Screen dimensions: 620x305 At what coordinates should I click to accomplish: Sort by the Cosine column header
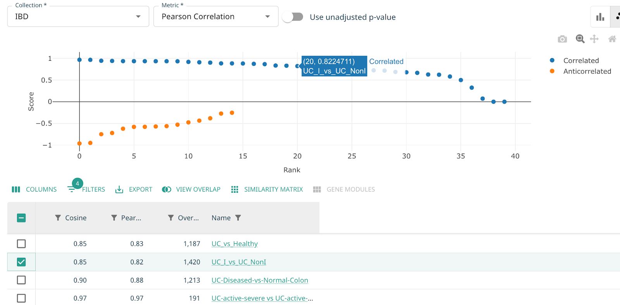(x=76, y=218)
